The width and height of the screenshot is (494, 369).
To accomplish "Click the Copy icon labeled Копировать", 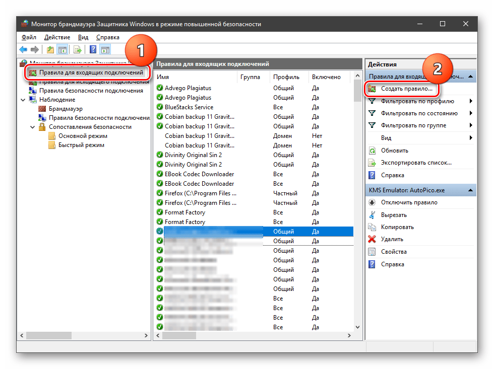I will (x=372, y=227).
